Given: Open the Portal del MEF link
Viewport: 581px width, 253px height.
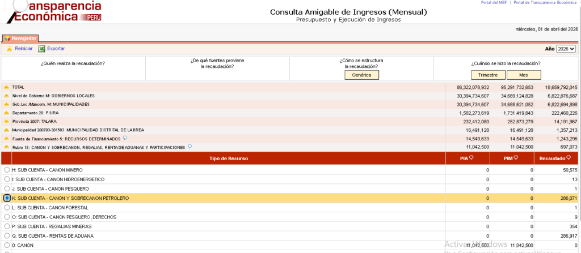Looking at the screenshot, I should coord(492,3).
